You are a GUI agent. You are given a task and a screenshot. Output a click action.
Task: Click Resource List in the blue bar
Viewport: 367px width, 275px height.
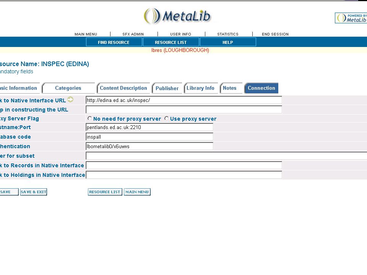pos(171,42)
